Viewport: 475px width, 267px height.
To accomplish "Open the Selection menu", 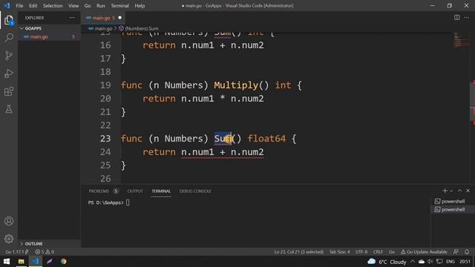I will pyautogui.click(x=53, y=6).
